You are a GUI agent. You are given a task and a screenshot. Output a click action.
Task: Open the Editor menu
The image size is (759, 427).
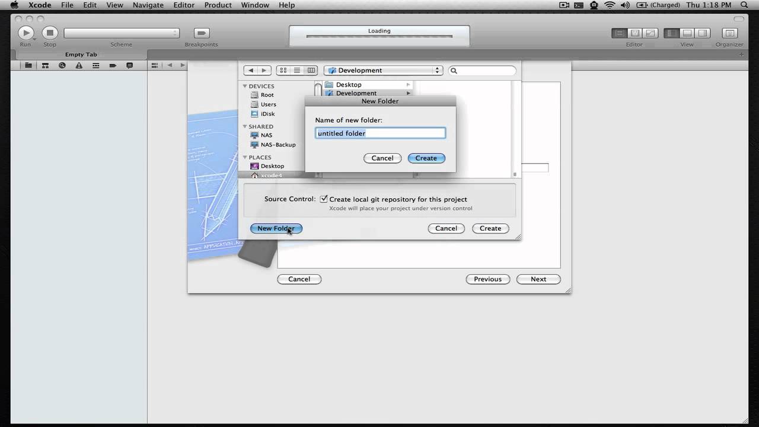pos(184,5)
